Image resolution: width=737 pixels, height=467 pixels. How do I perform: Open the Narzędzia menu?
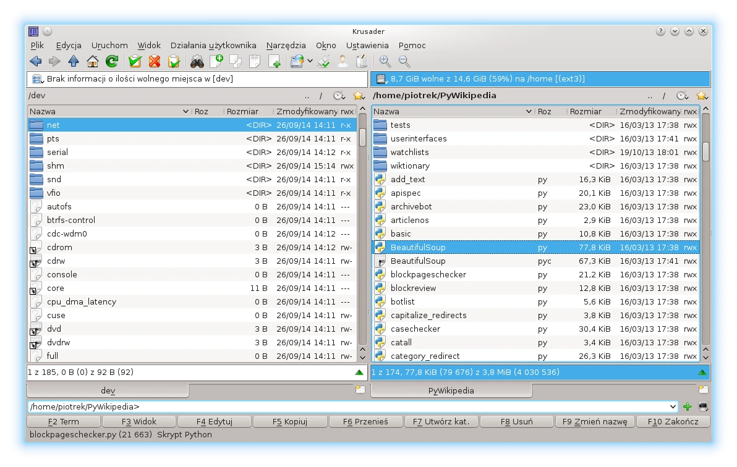(x=286, y=45)
